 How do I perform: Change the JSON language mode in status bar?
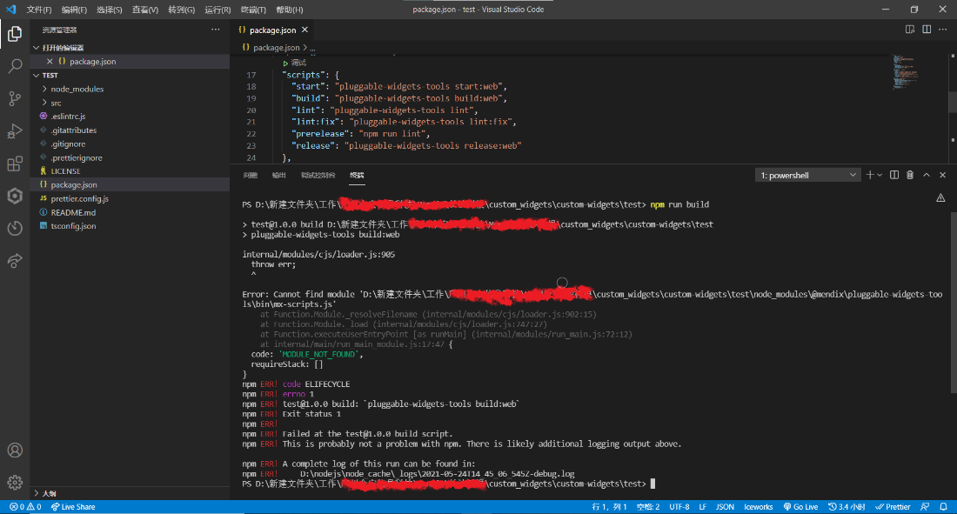[725, 507]
